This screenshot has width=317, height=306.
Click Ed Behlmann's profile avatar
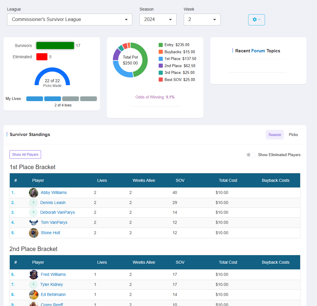click(x=34, y=295)
